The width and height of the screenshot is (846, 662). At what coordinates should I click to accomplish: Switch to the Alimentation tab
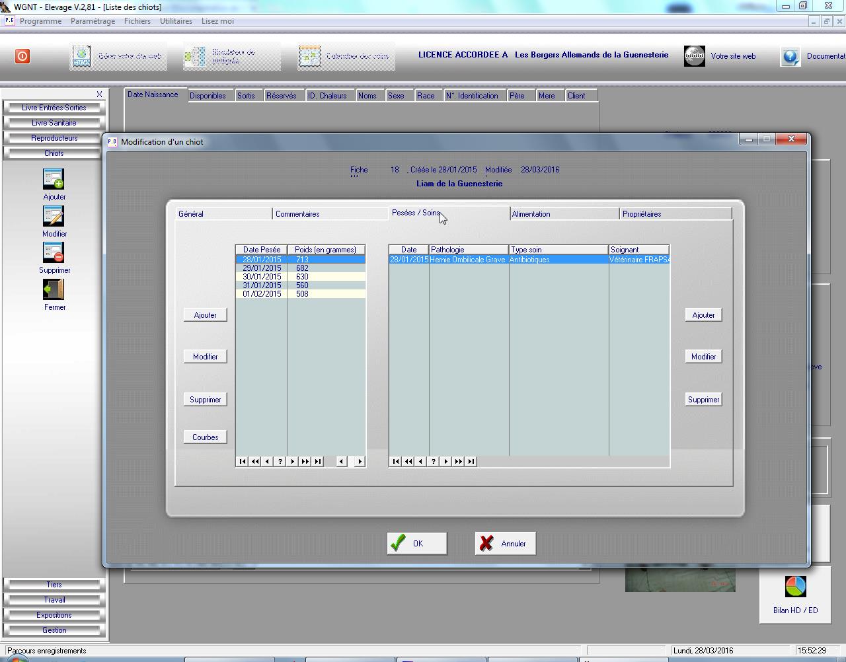click(531, 214)
